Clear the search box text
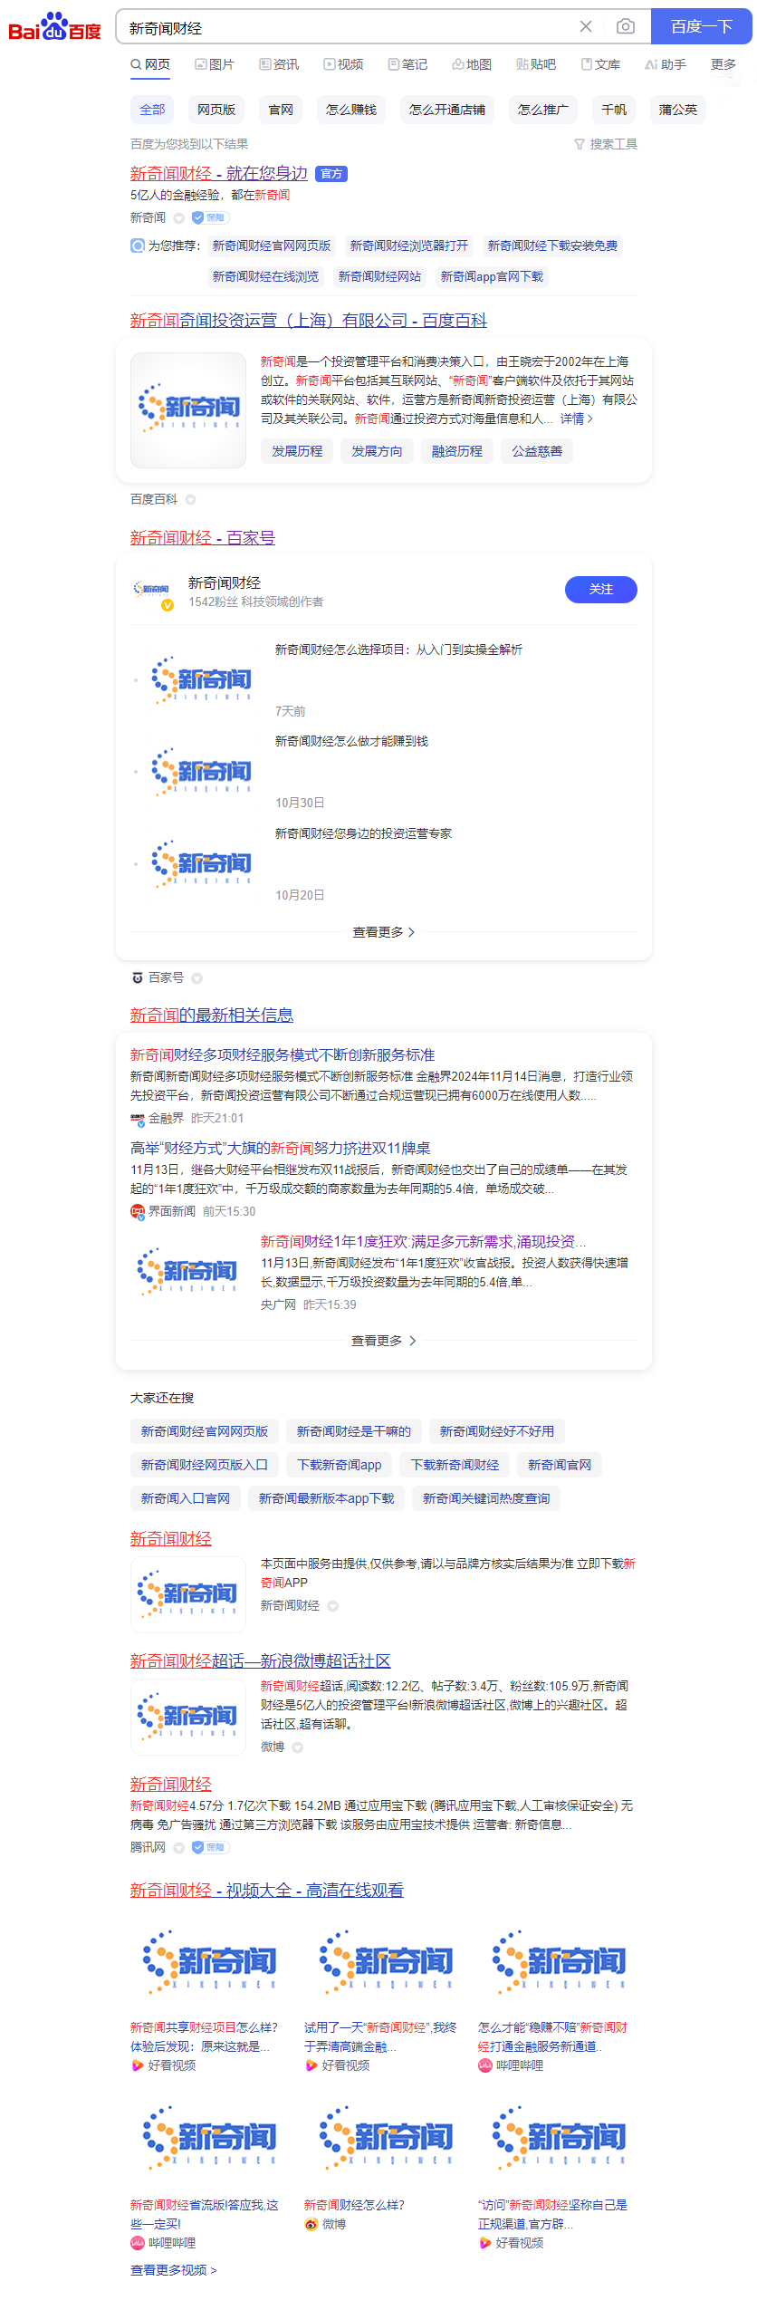This screenshot has height=2310, width=757. click(x=586, y=27)
